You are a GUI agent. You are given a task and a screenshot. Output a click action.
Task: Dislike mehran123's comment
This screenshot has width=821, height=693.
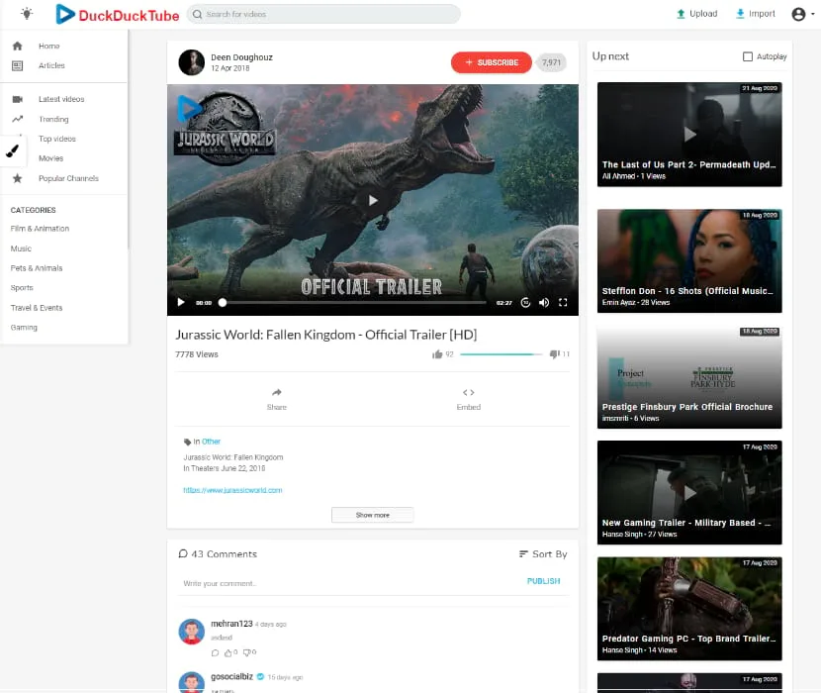246,652
